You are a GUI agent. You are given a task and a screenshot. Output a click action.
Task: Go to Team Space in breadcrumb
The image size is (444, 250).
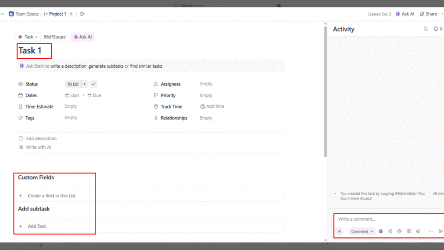point(26,14)
